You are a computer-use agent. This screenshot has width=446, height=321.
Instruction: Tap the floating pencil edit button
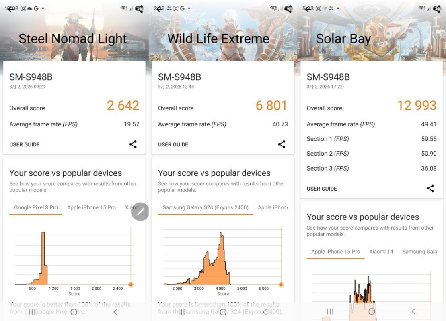pyautogui.click(x=140, y=212)
